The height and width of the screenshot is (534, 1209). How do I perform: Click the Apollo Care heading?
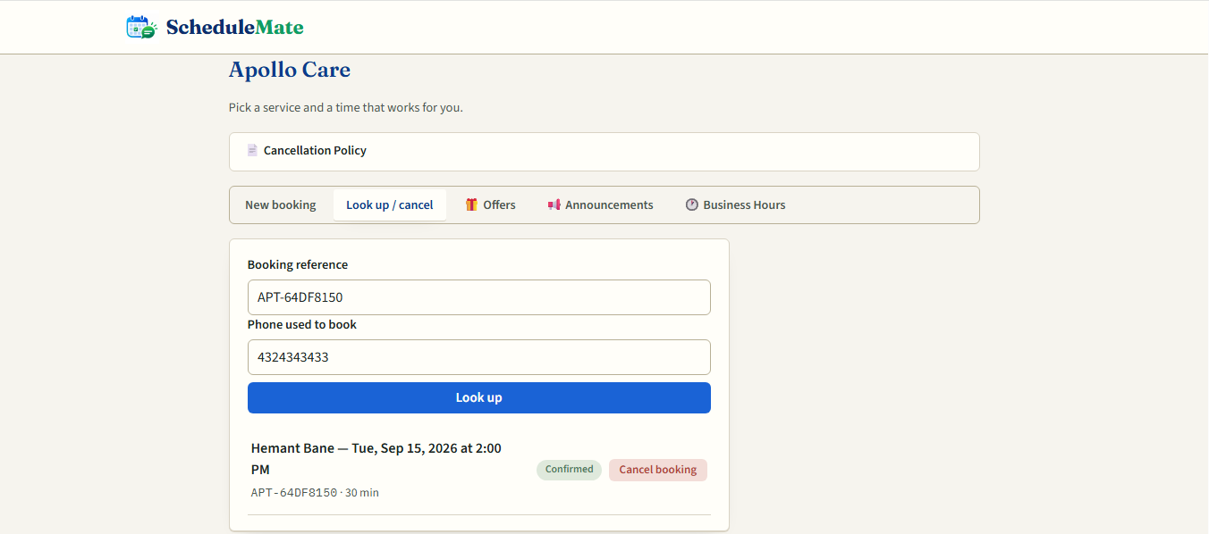(x=290, y=70)
